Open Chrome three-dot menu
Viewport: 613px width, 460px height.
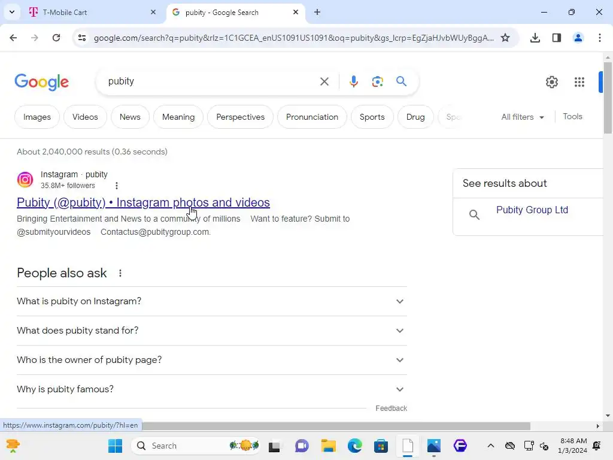[599, 38]
